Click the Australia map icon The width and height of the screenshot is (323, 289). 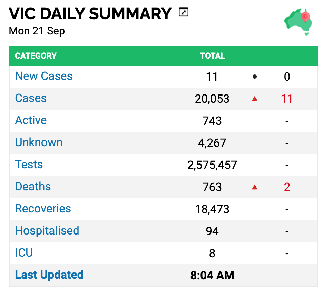point(298,22)
